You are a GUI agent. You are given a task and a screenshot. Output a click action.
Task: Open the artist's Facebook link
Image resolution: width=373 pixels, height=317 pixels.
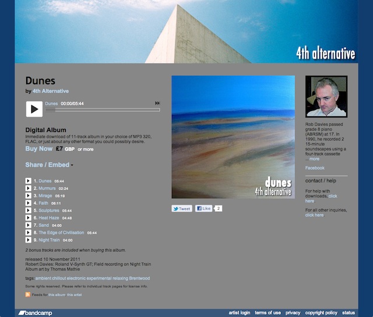pyautogui.click(x=315, y=168)
